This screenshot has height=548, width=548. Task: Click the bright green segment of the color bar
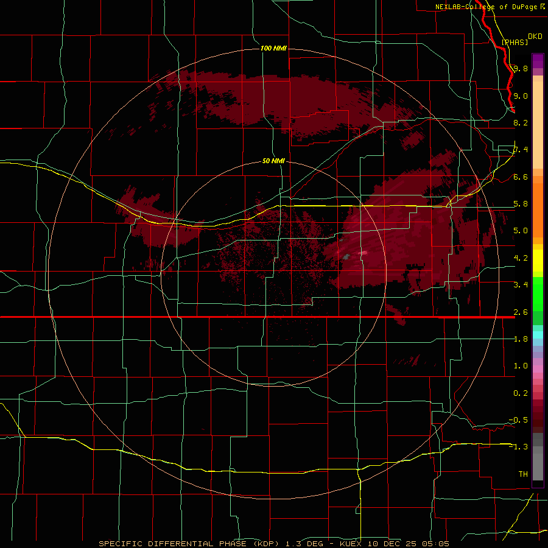coord(538,294)
